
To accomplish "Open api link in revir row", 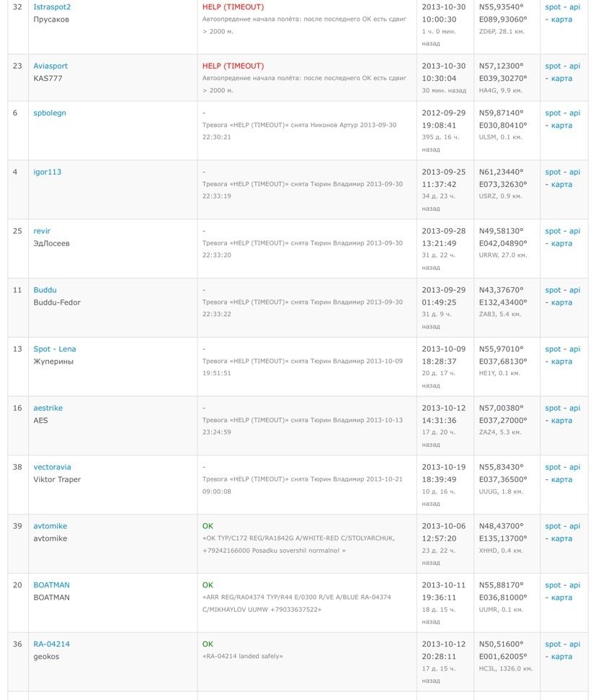I will (x=574, y=232).
